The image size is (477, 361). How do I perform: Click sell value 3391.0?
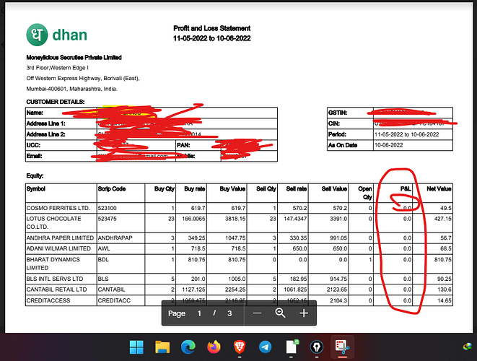338,219
